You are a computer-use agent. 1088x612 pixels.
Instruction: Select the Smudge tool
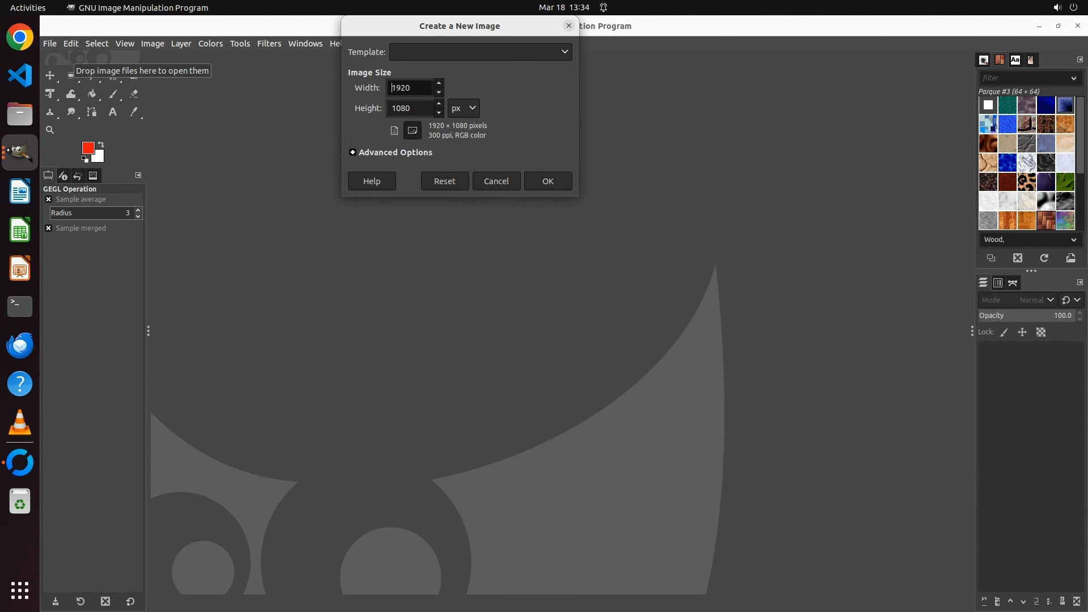coord(71,112)
